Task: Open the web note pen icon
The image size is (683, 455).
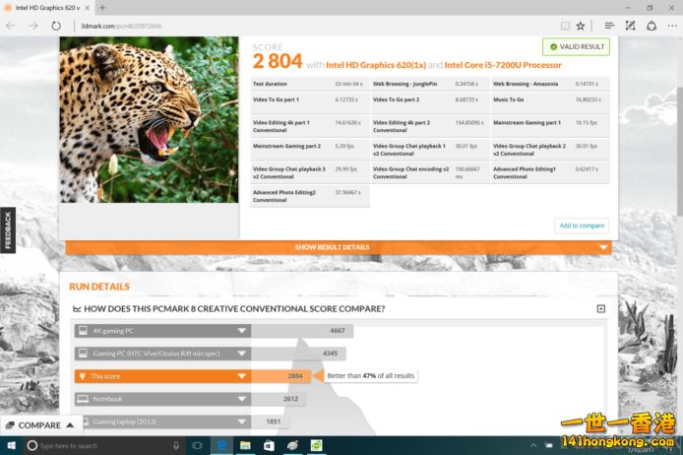Action: click(630, 26)
